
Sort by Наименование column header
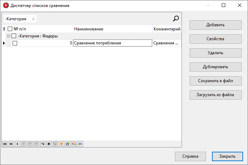coord(112,29)
